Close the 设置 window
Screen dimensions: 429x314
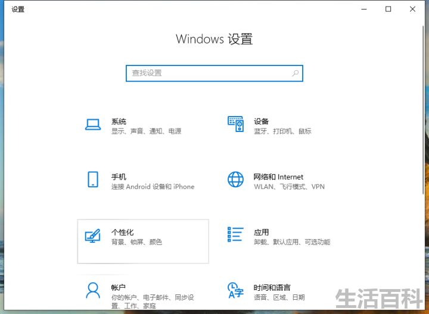[x=412, y=10]
